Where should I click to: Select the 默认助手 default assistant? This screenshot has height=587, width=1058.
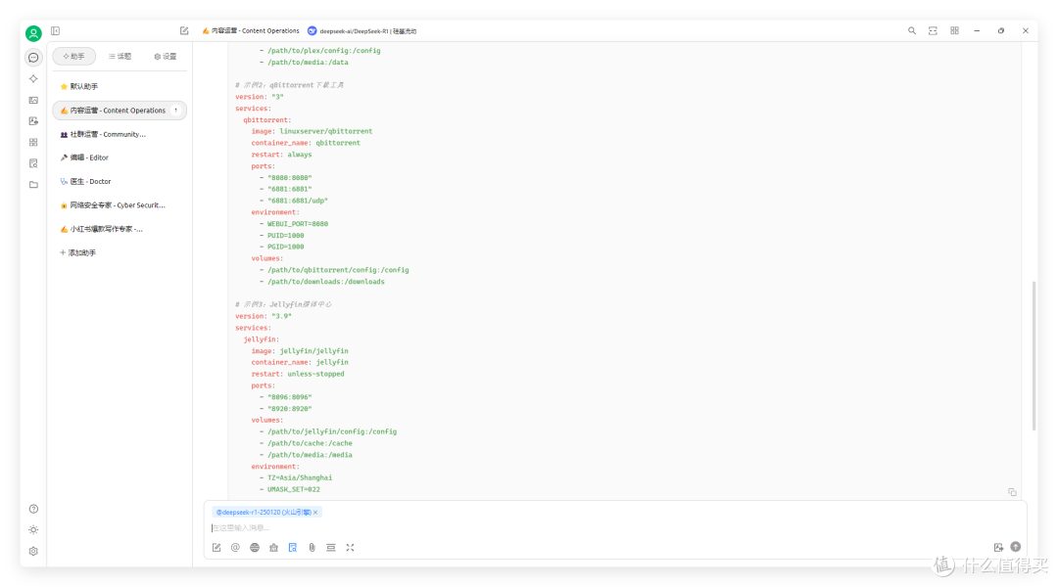coord(120,87)
